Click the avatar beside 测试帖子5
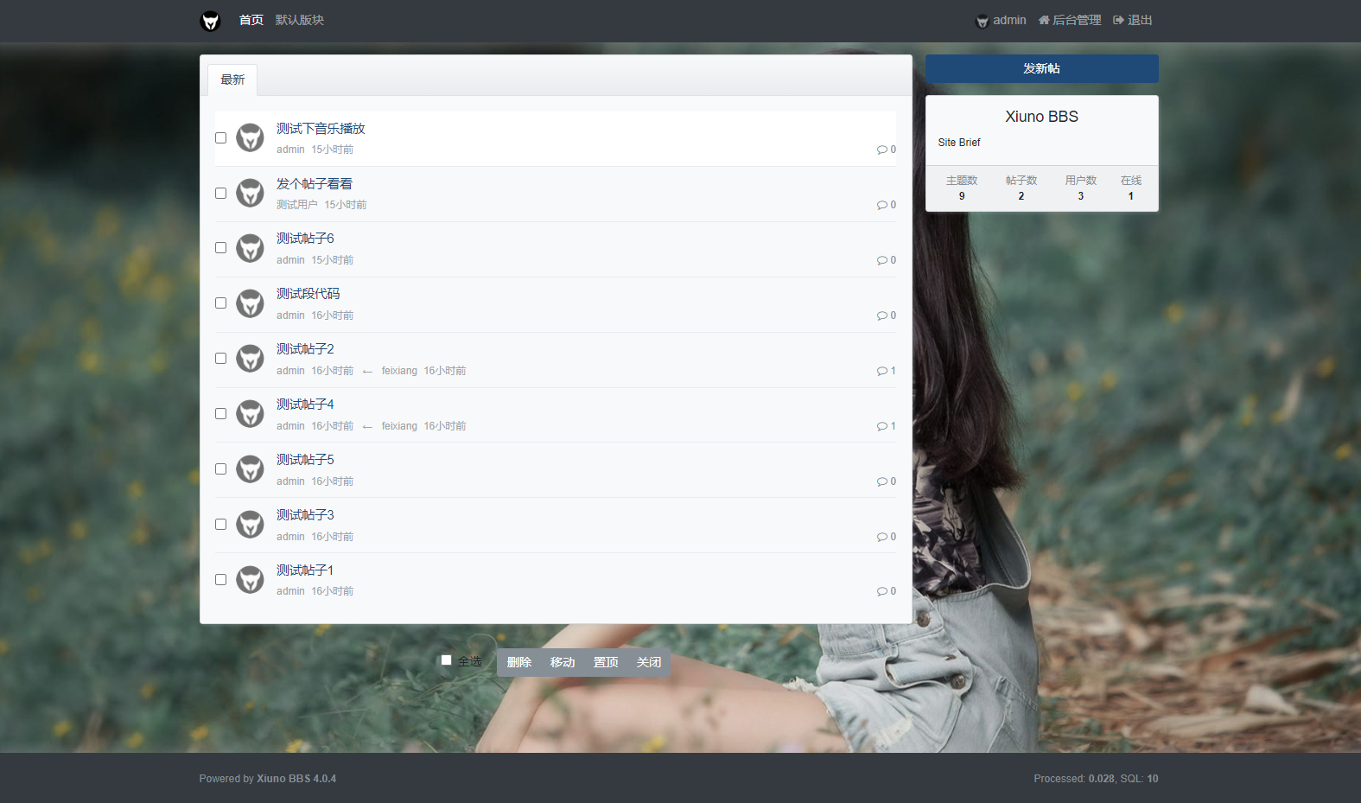 pyautogui.click(x=250, y=469)
